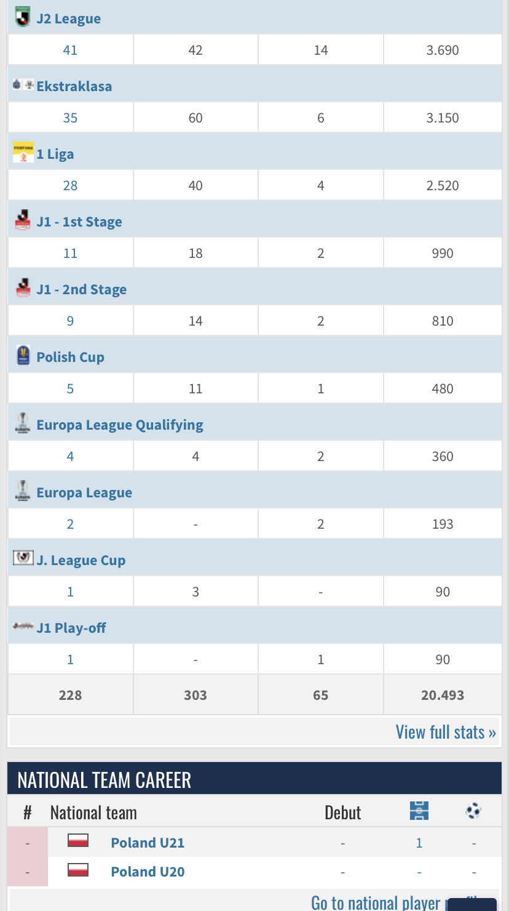Click the J1 Play-off logo icon
The height and width of the screenshot is (911, 509).
tap(23, 626)
